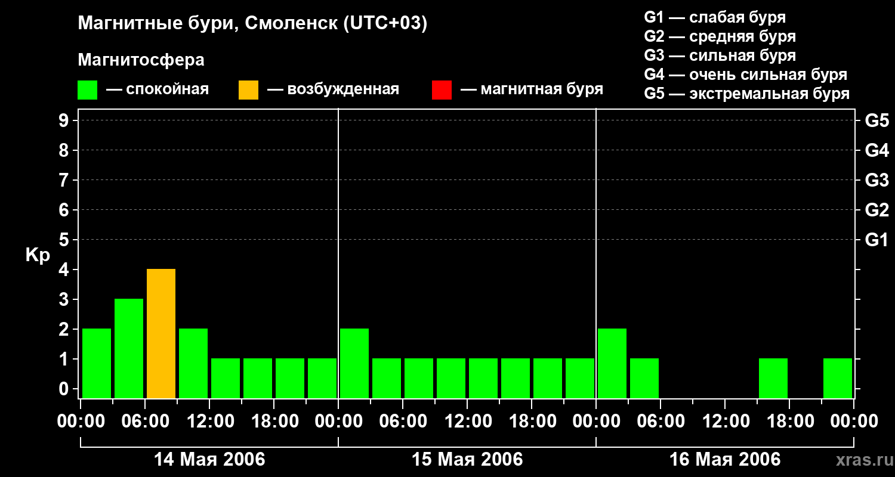
Task: Click the last bar of 15 May before midnight
Action: 580,378
